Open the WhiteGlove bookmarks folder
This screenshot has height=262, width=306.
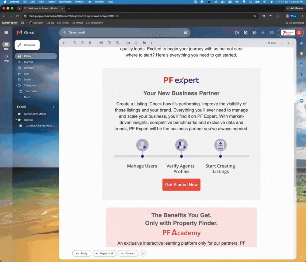95,23
